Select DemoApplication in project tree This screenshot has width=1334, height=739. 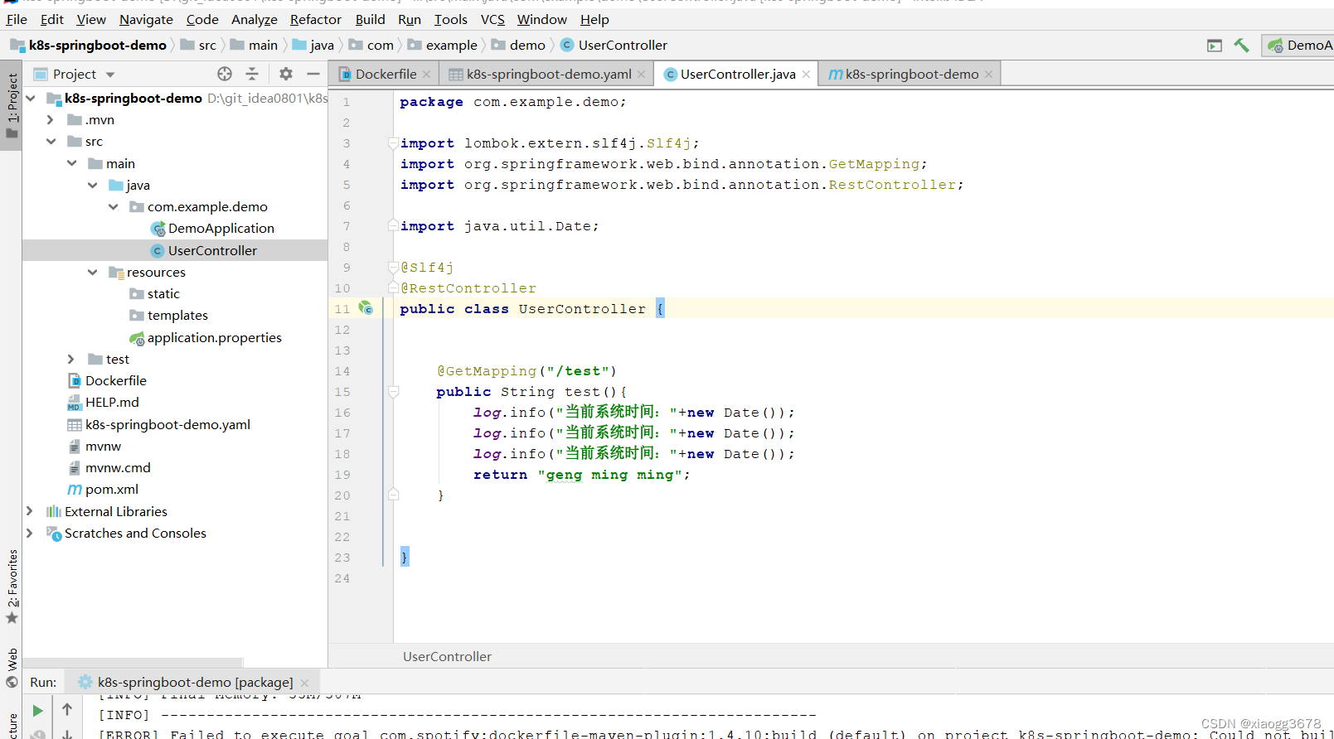click(221, 228)
